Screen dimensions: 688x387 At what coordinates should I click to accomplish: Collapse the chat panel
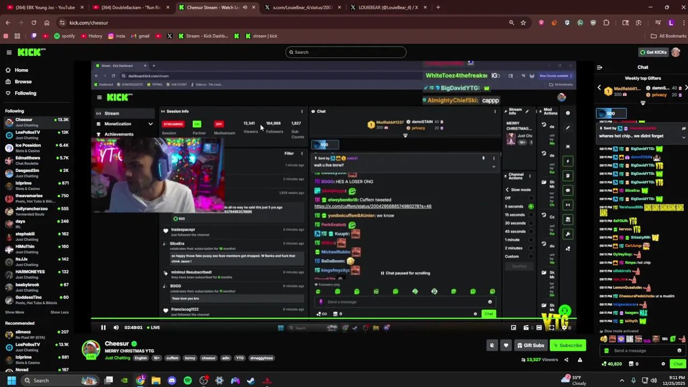click(599, 67)
